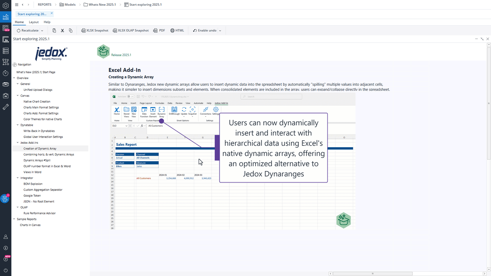Image resolution: width=491 pixels, height=276 pixels.
Task: Click the Jedox hexagon home icon
Action: click(x=5, y=6)
